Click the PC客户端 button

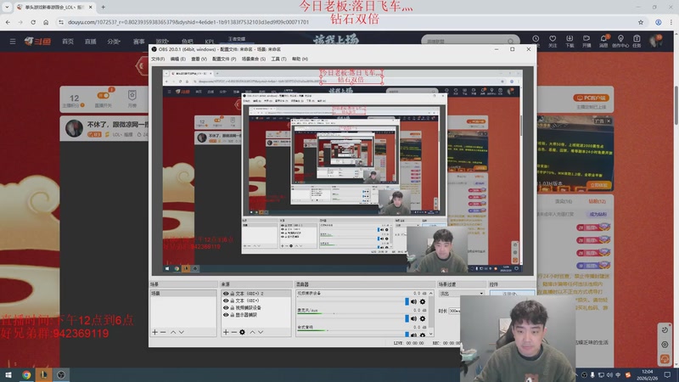pos(591,98)
